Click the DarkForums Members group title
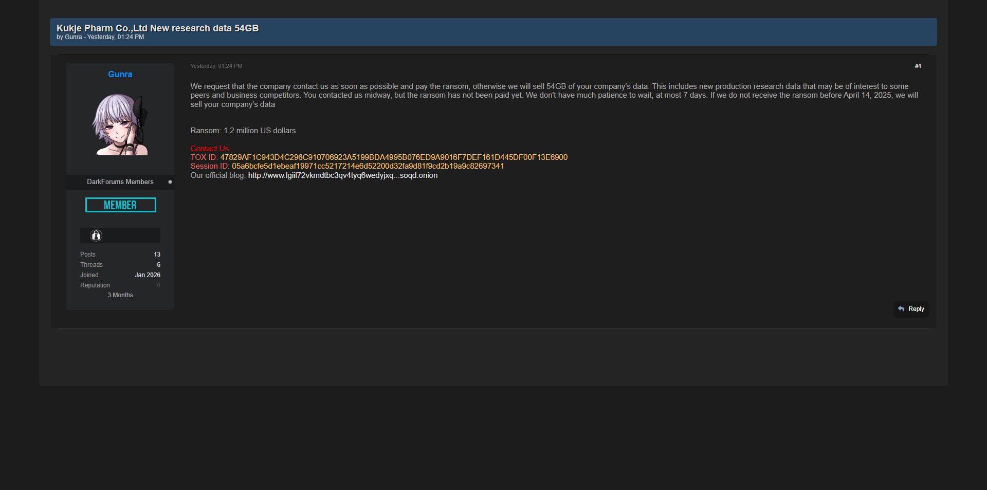This screenshot has width=987, height=490. pyautogui.click(x=120, y=182)
